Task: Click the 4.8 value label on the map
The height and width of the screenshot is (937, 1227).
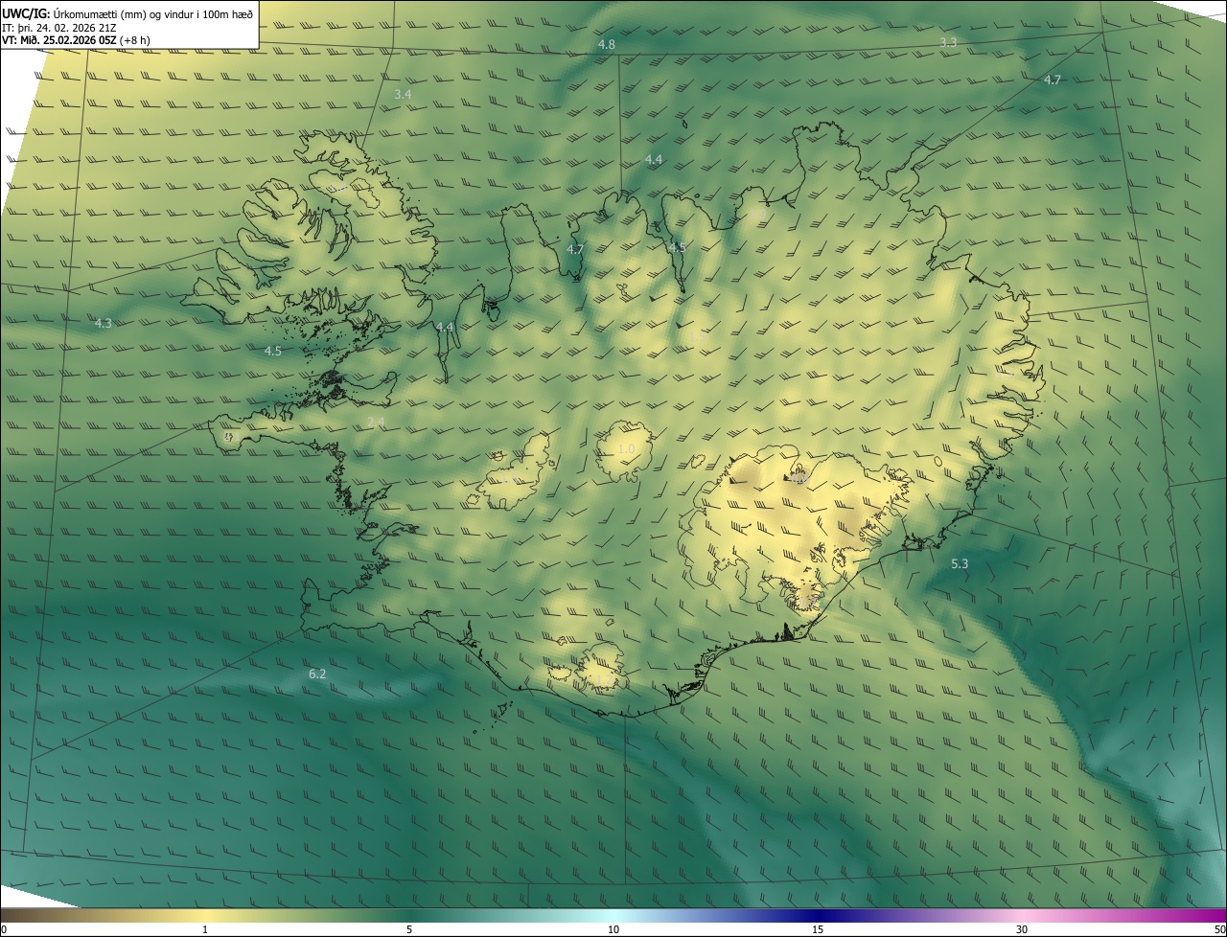Action: point(607,45)
